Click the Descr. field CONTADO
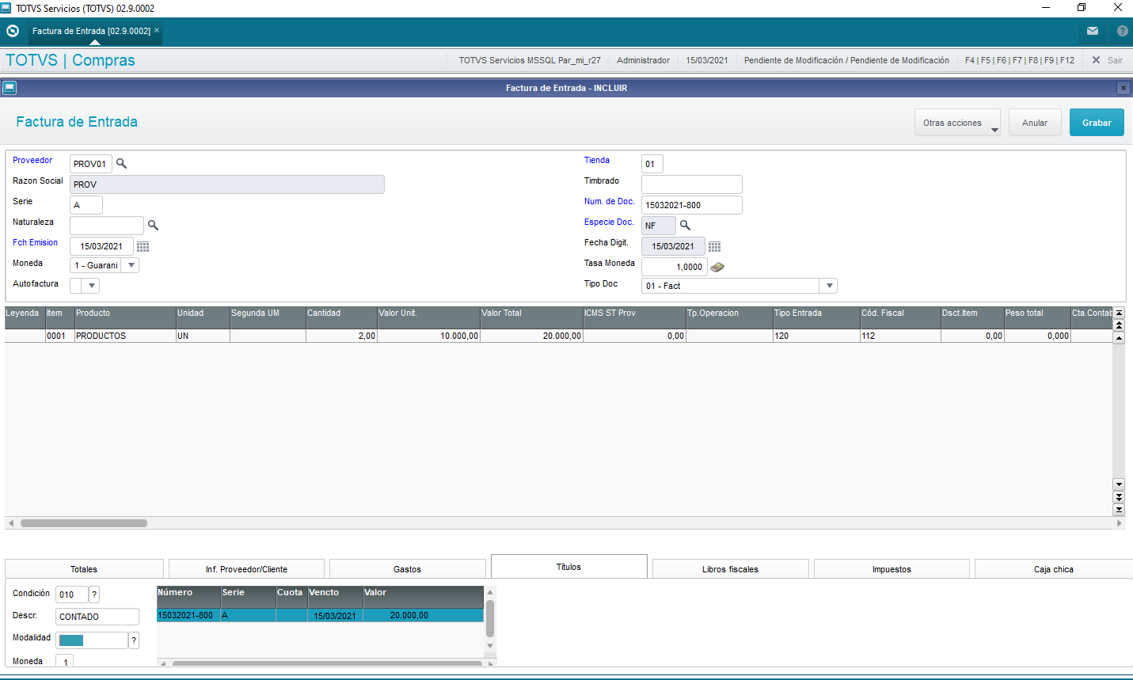 97,617
